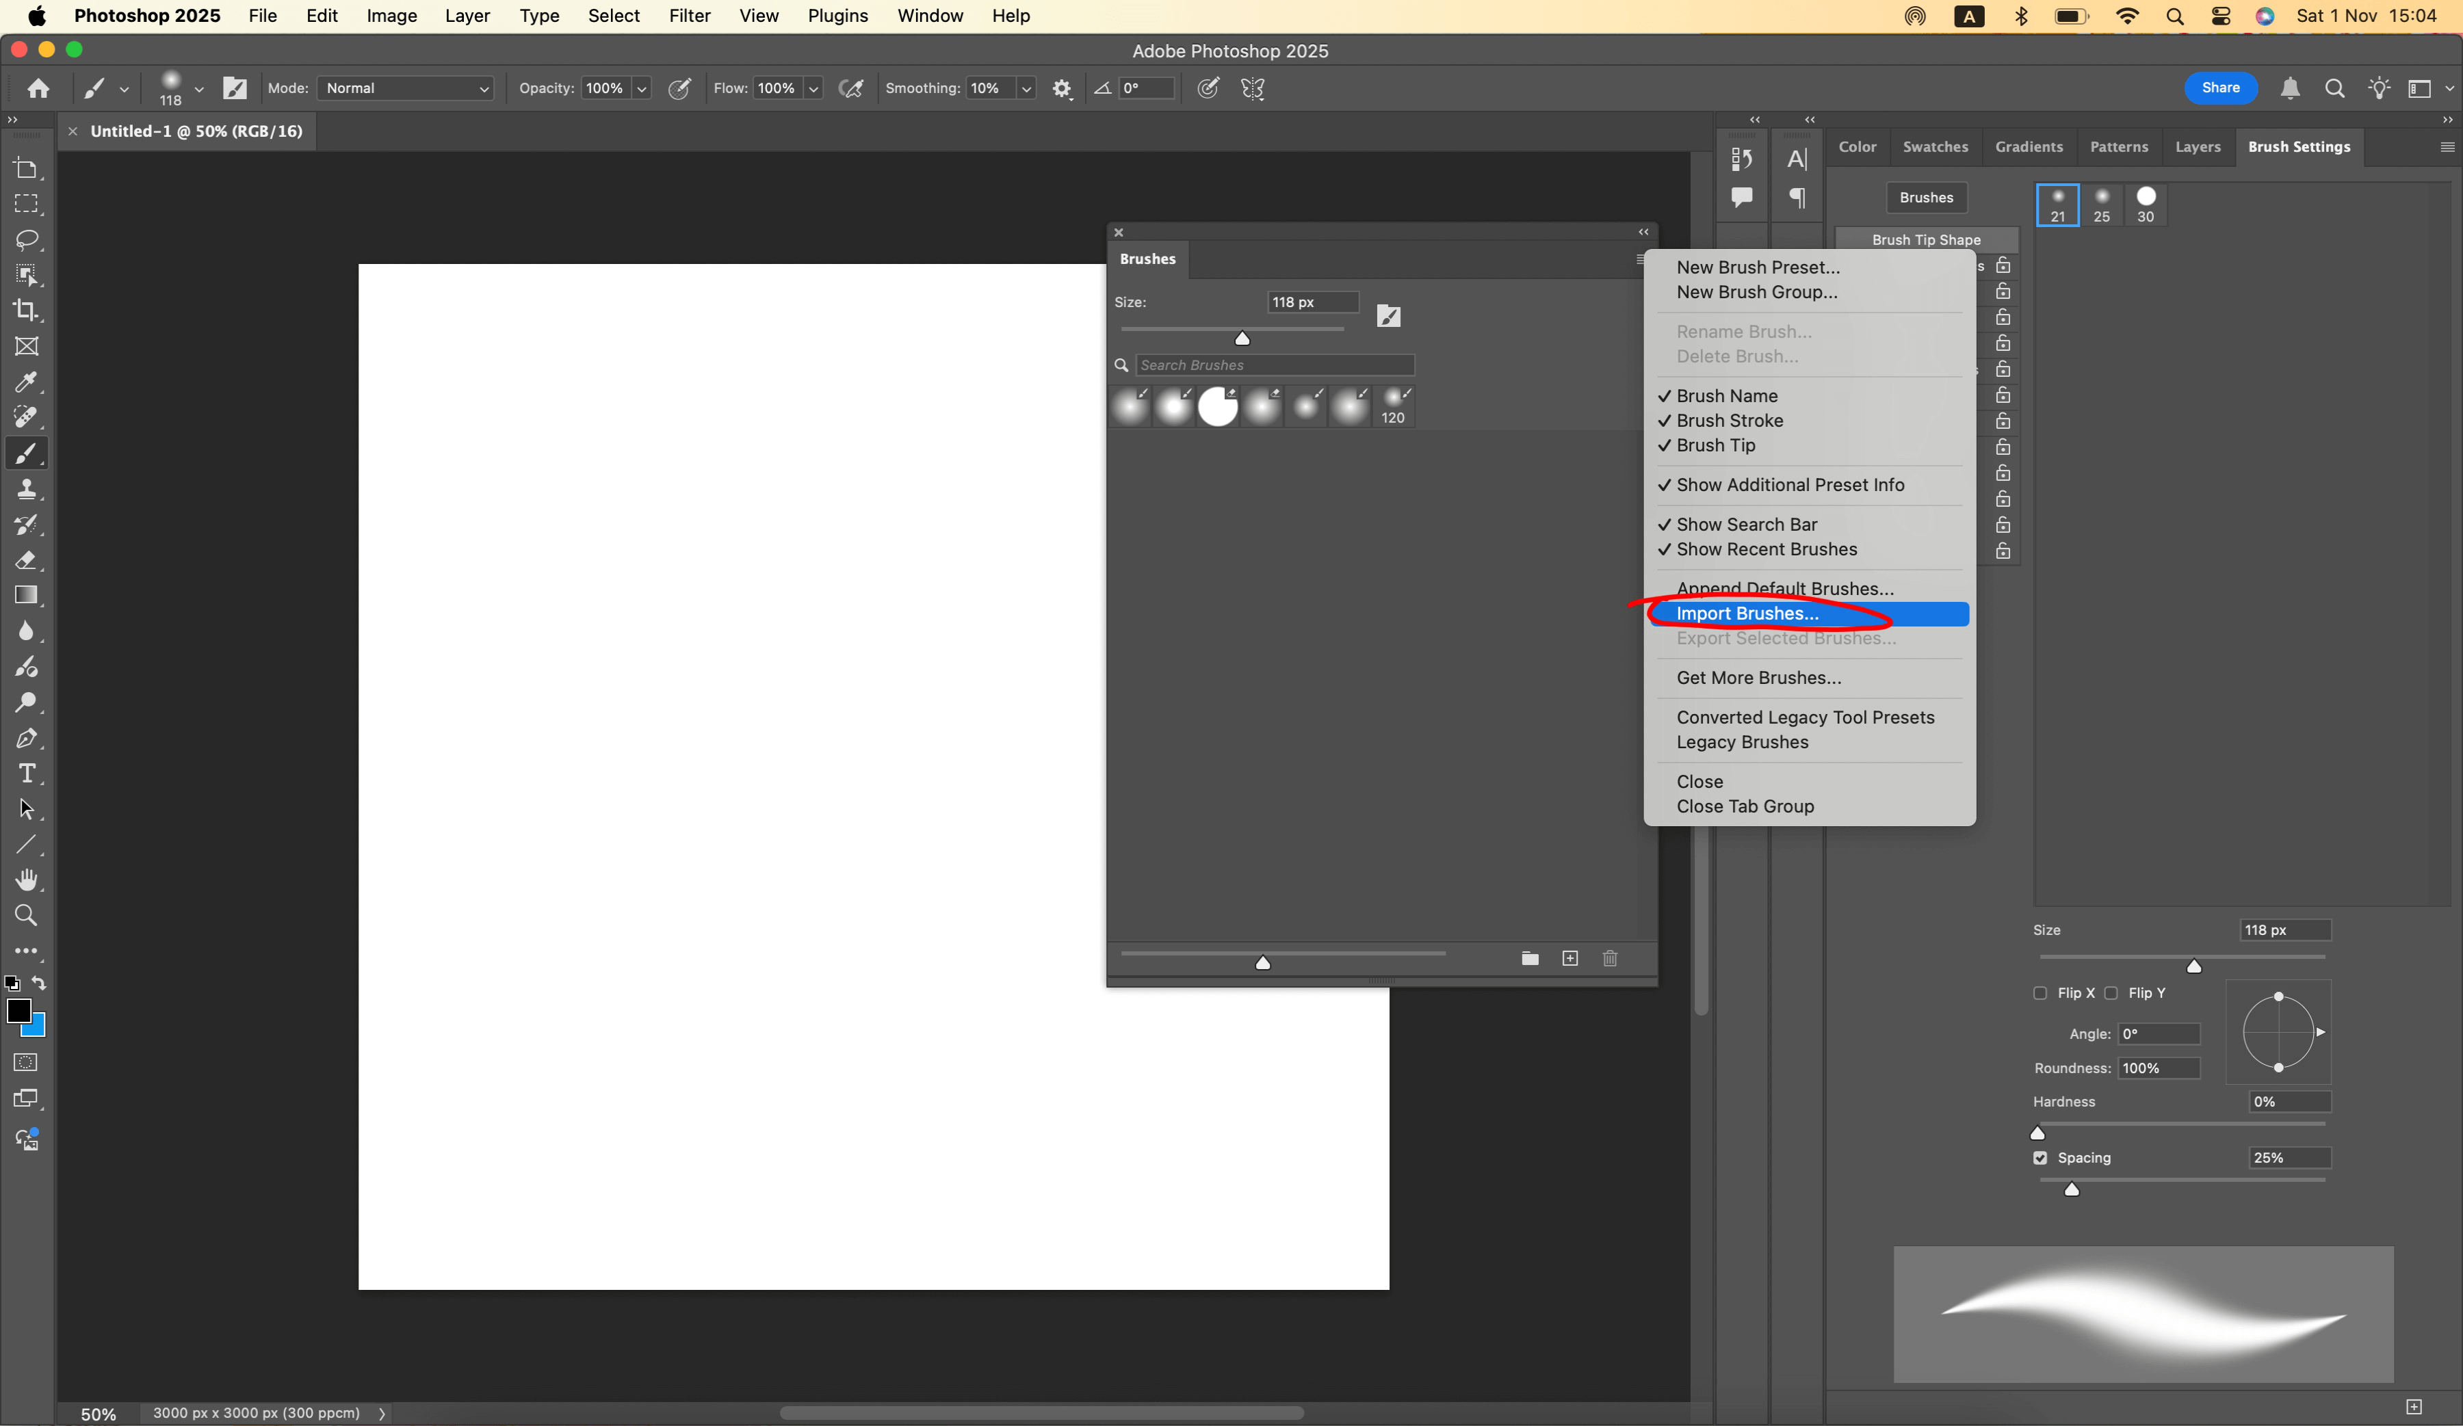Switch to the Layers tab
2463x1426 pixels.
coord(2197,146)
